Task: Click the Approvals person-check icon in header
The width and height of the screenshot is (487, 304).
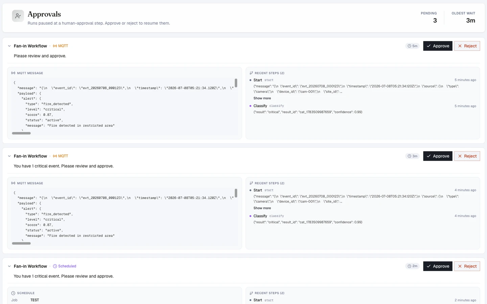Action: pyautogui.click(x=18, y=16)
